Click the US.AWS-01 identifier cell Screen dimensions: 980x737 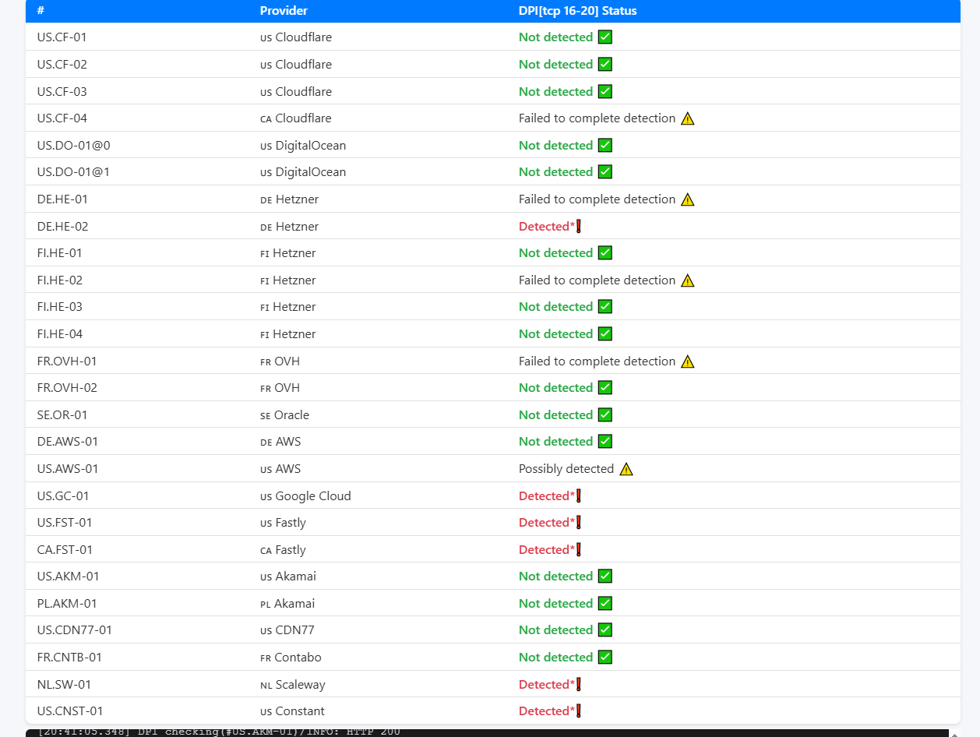coord(68,469)
